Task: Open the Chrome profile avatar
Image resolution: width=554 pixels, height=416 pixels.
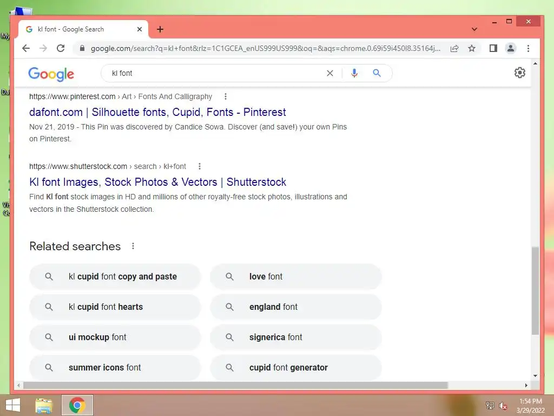Action: 511,48
